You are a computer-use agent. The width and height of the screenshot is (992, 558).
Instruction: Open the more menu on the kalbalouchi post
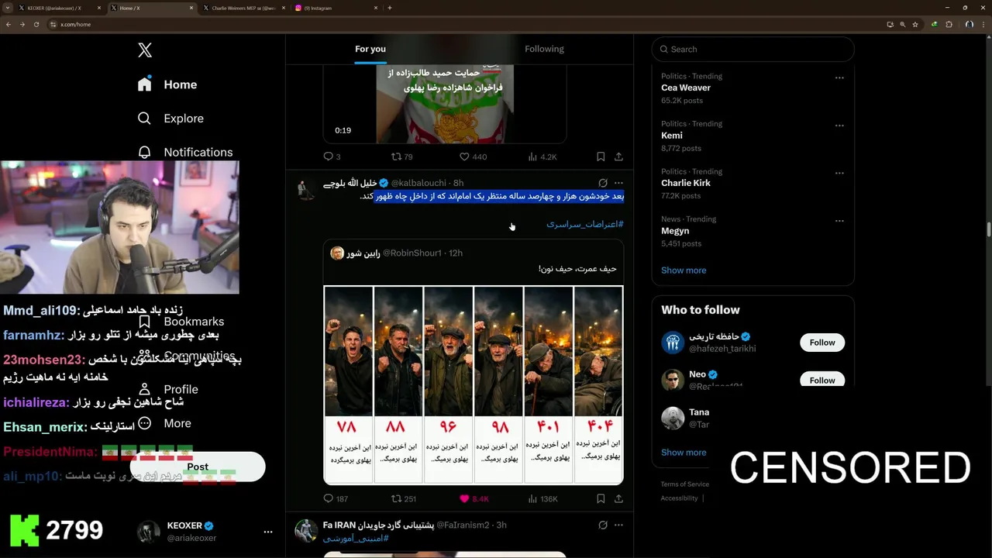[618, 183]
